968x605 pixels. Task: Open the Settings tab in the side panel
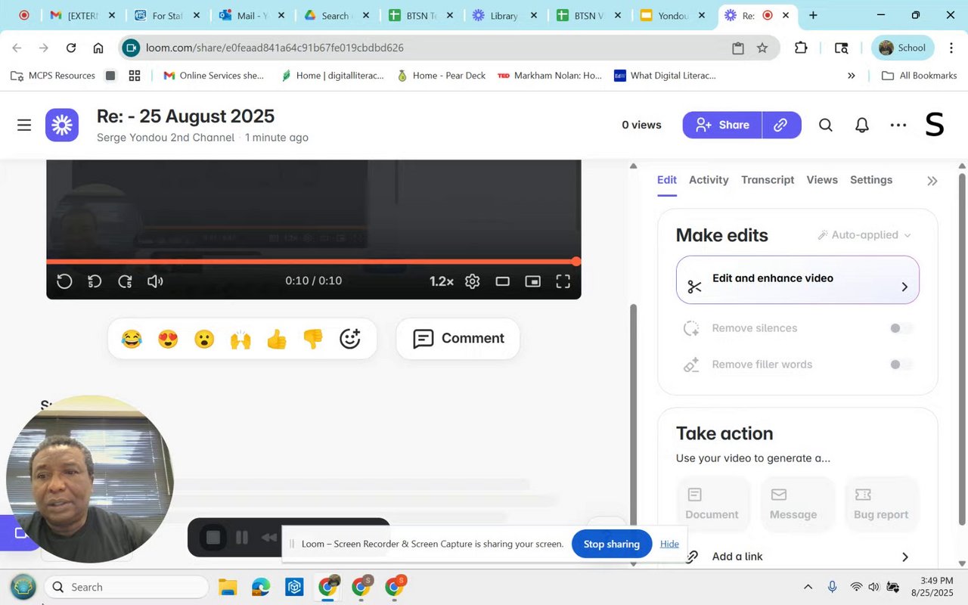point(871,180)
